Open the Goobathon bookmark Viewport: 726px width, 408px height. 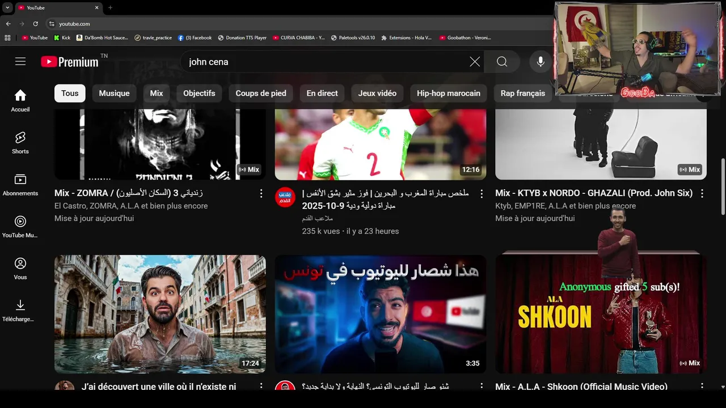tap(465, 38)
